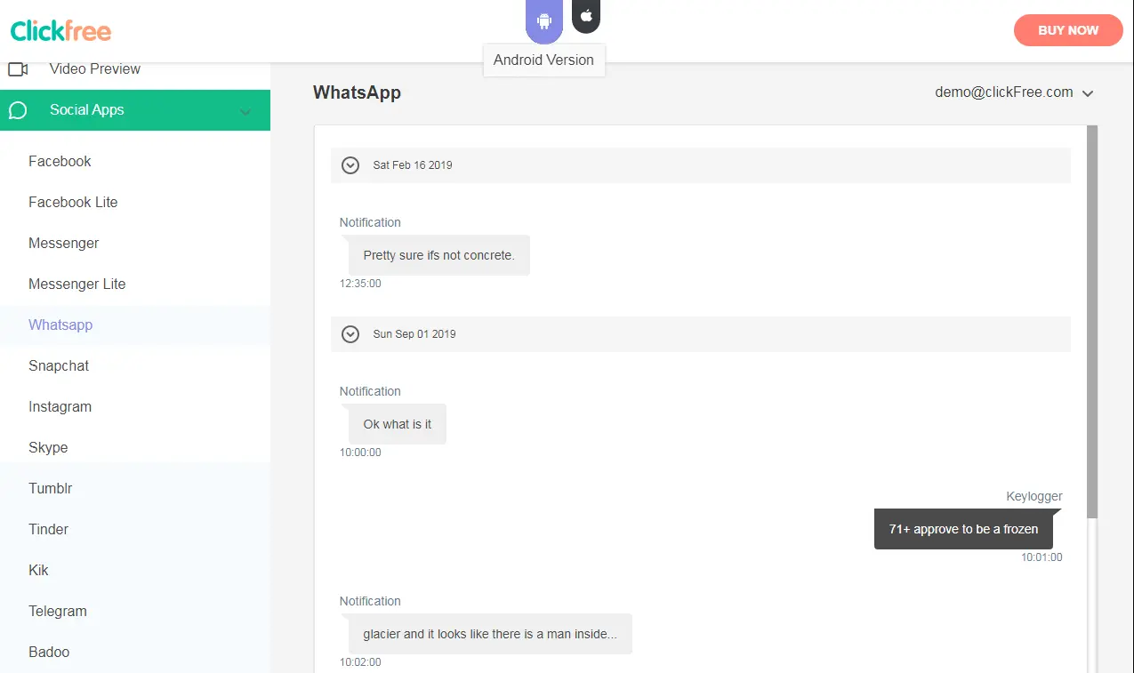Viewport: 1134px width, 673px height.
Task: Click message 'Ok what is it'
Action: click(398, 424)
